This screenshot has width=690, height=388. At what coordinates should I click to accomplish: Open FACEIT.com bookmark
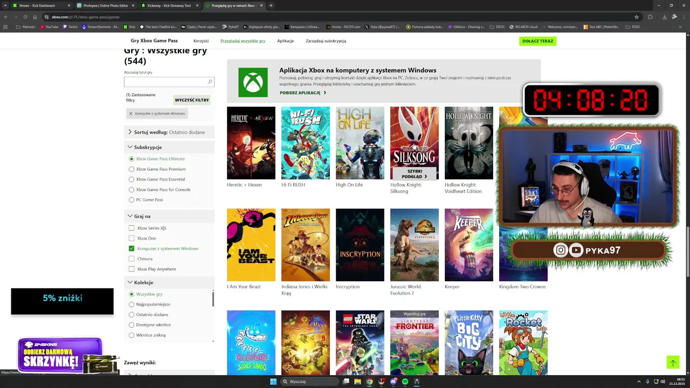343,26
